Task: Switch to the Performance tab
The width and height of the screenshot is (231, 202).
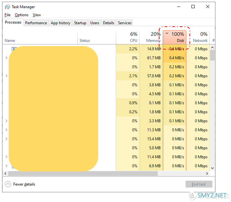Action: 36,23
